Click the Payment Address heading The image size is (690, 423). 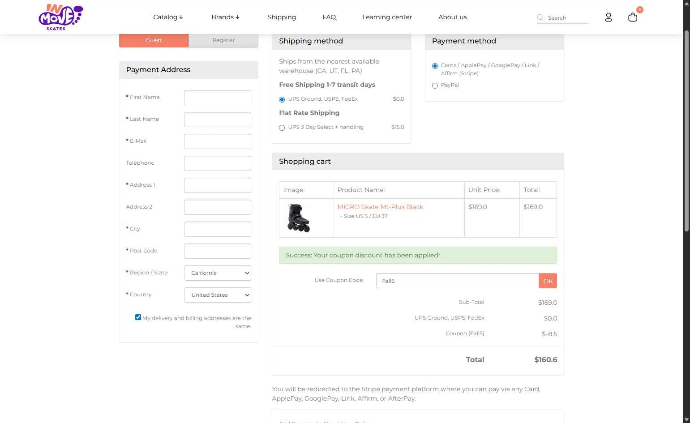point(158,70)
